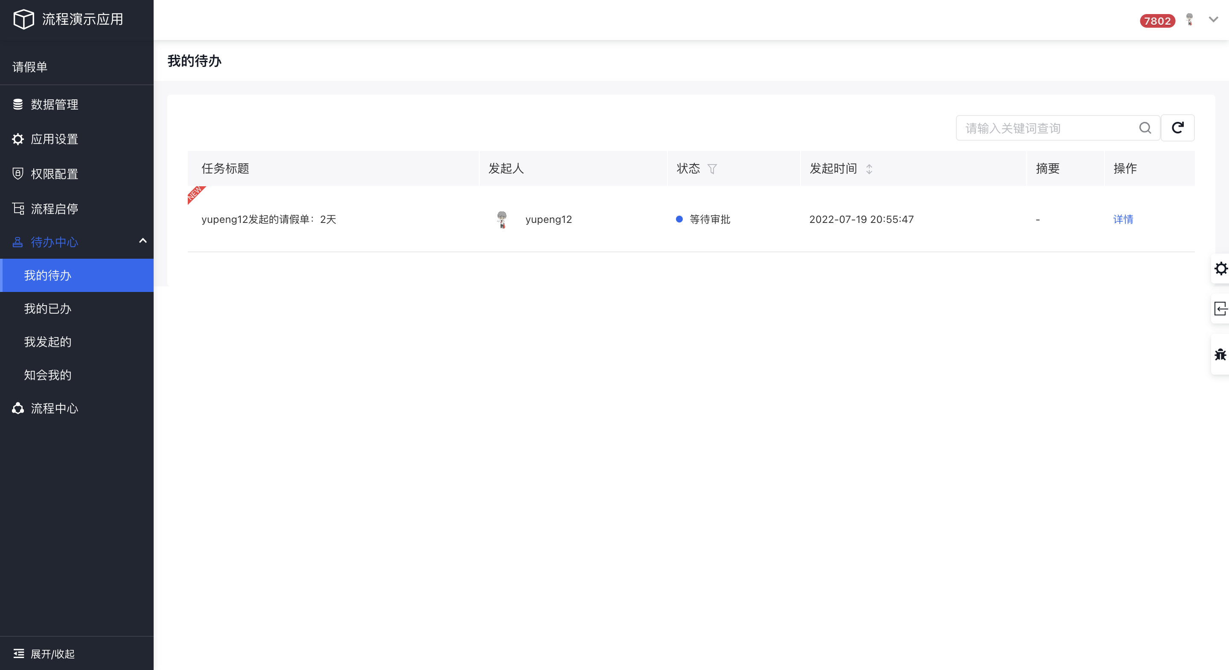Click the 待办中心 menu label
Viewport: 1229px width, 670px height.
tap(54, 242)
